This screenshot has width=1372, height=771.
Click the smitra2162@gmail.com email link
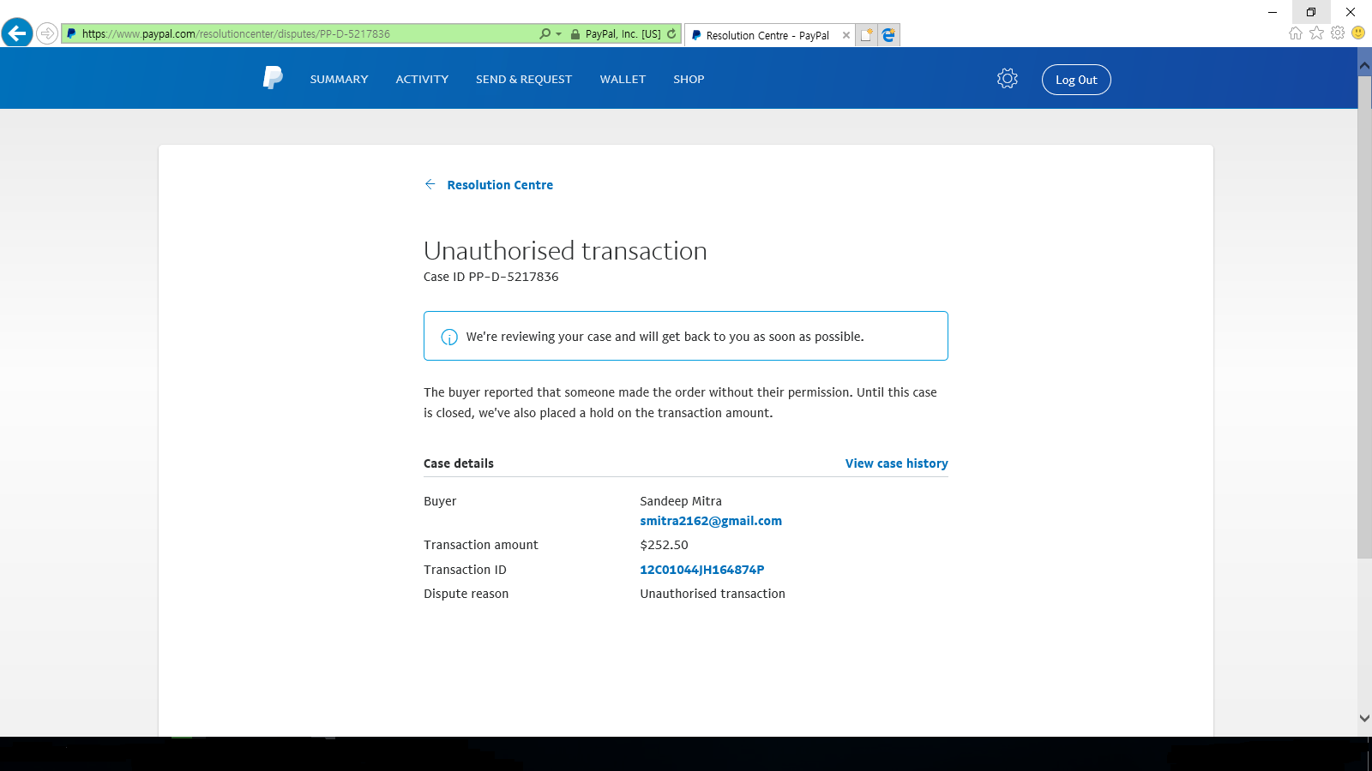point(711,521)
